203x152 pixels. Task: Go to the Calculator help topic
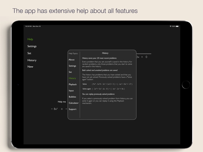[x=73, y=103]
